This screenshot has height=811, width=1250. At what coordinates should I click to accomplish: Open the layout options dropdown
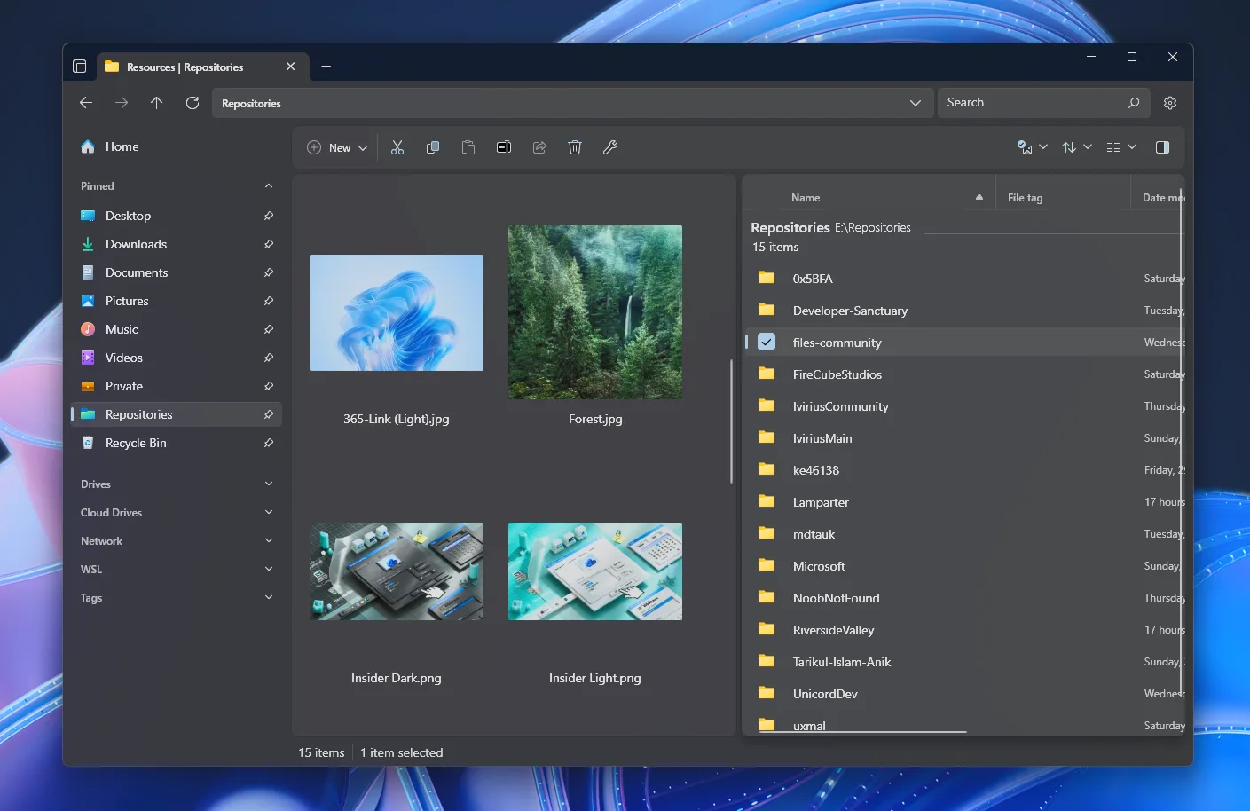pyautogui.click(x=1121, y=147)
